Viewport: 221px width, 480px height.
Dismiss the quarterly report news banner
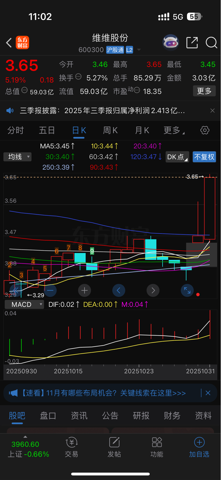[x=212, y=111]
